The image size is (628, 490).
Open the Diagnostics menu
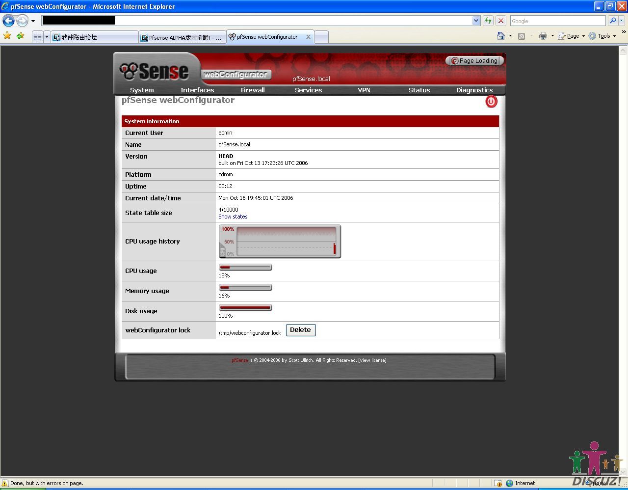click(474, 90)
